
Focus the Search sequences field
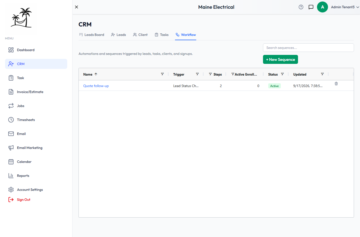(308, 48)
